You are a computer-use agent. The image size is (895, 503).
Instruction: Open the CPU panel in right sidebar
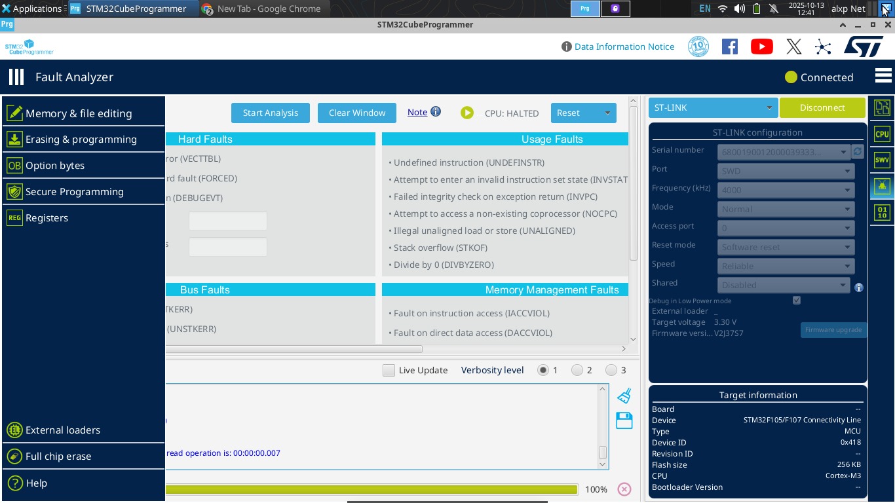882,134
